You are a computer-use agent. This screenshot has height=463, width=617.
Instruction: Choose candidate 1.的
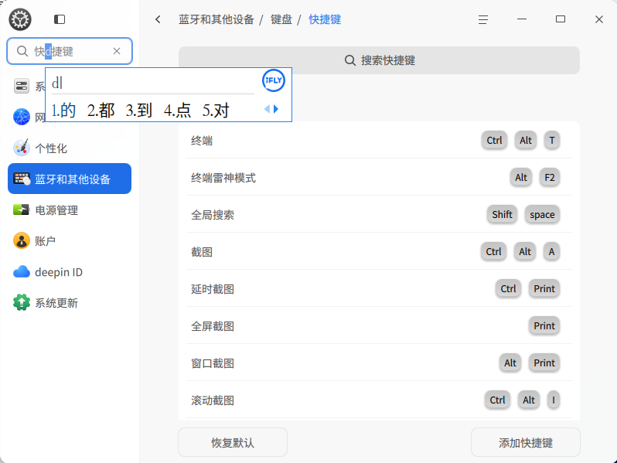pos(63,111)
